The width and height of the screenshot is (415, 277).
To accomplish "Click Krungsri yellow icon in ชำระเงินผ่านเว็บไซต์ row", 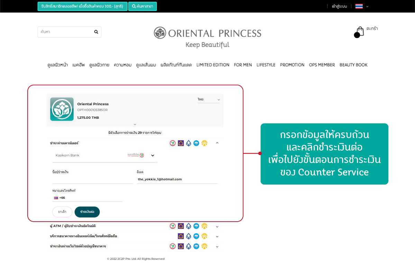I will pyautogui.click(x=204, y=246).
